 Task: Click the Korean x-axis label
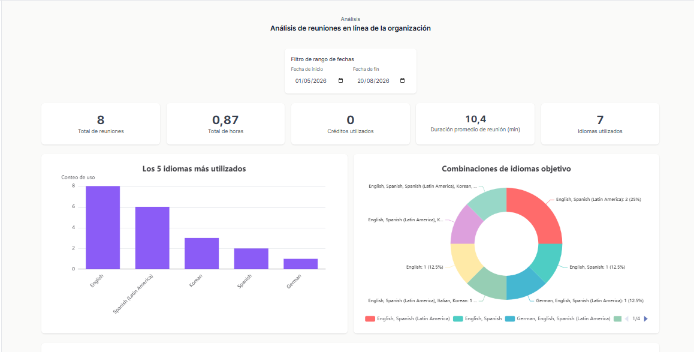point(195,282)
